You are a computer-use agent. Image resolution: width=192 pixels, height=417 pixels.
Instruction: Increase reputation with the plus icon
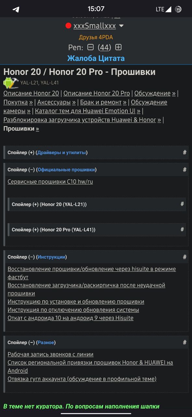tap(119, 47)
